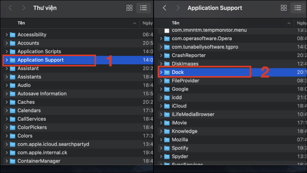
Task: Click Ngày column header in Thư viện window
Action: pyautogui.click(x=147, y=23)
